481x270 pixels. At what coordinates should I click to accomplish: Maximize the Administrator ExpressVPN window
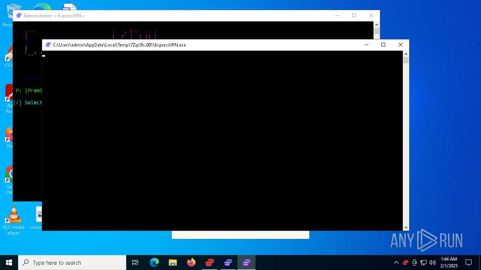[x=354, y=15]
